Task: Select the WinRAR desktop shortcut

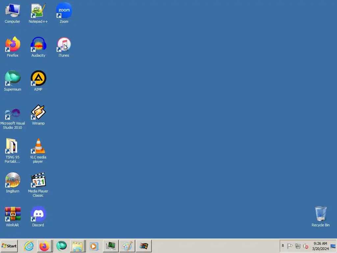Action: tap(13, 217)
